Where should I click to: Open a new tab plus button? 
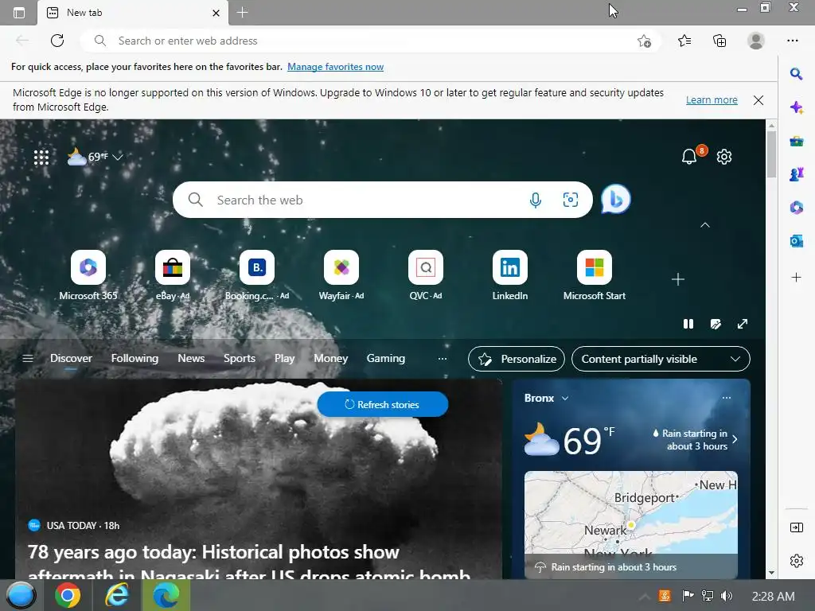(x=242, y=13)
